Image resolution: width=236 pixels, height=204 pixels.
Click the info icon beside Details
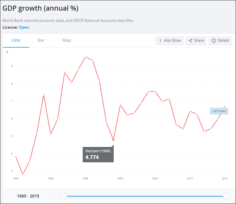coord(214,41)
